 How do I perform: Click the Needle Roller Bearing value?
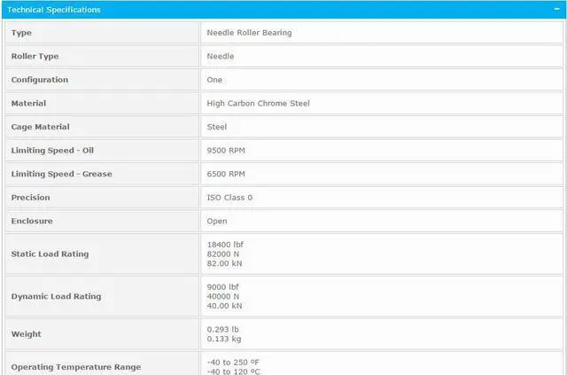click(249, 33)
